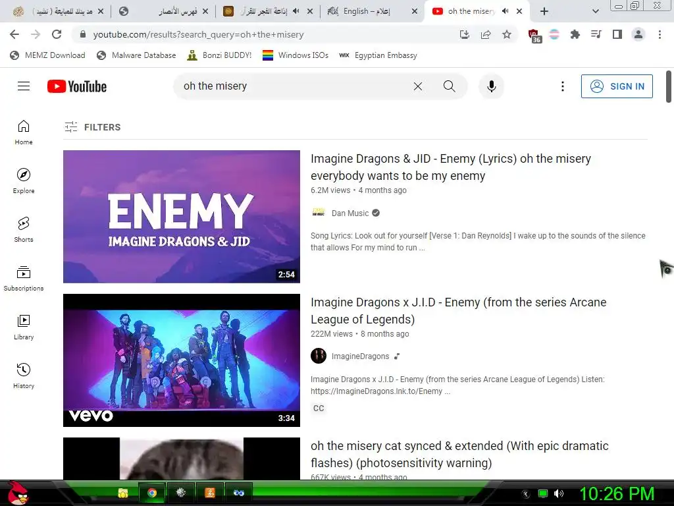Click the share page icon in address bar
This screenshot has height=506, width=674.
pyautogui.click(x=486, y=34)
